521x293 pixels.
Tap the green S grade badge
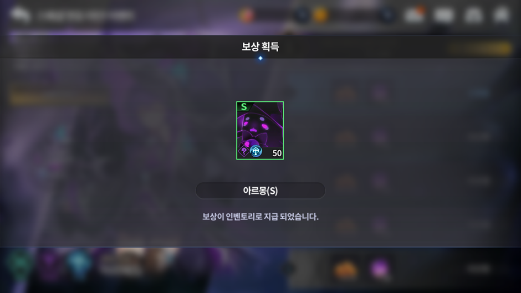tap(244, 107)
